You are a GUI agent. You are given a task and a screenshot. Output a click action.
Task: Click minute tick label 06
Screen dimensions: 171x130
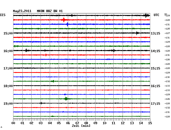(x=68, y=123)
